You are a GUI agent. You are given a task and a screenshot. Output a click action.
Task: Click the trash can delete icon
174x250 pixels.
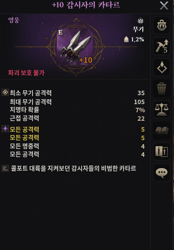(161, 88)
